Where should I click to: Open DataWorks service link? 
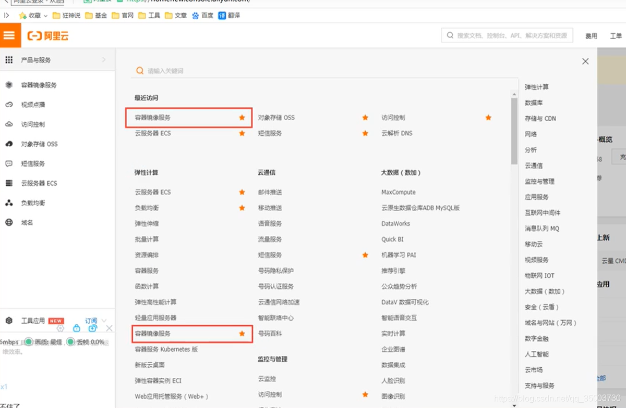[396, 223]
